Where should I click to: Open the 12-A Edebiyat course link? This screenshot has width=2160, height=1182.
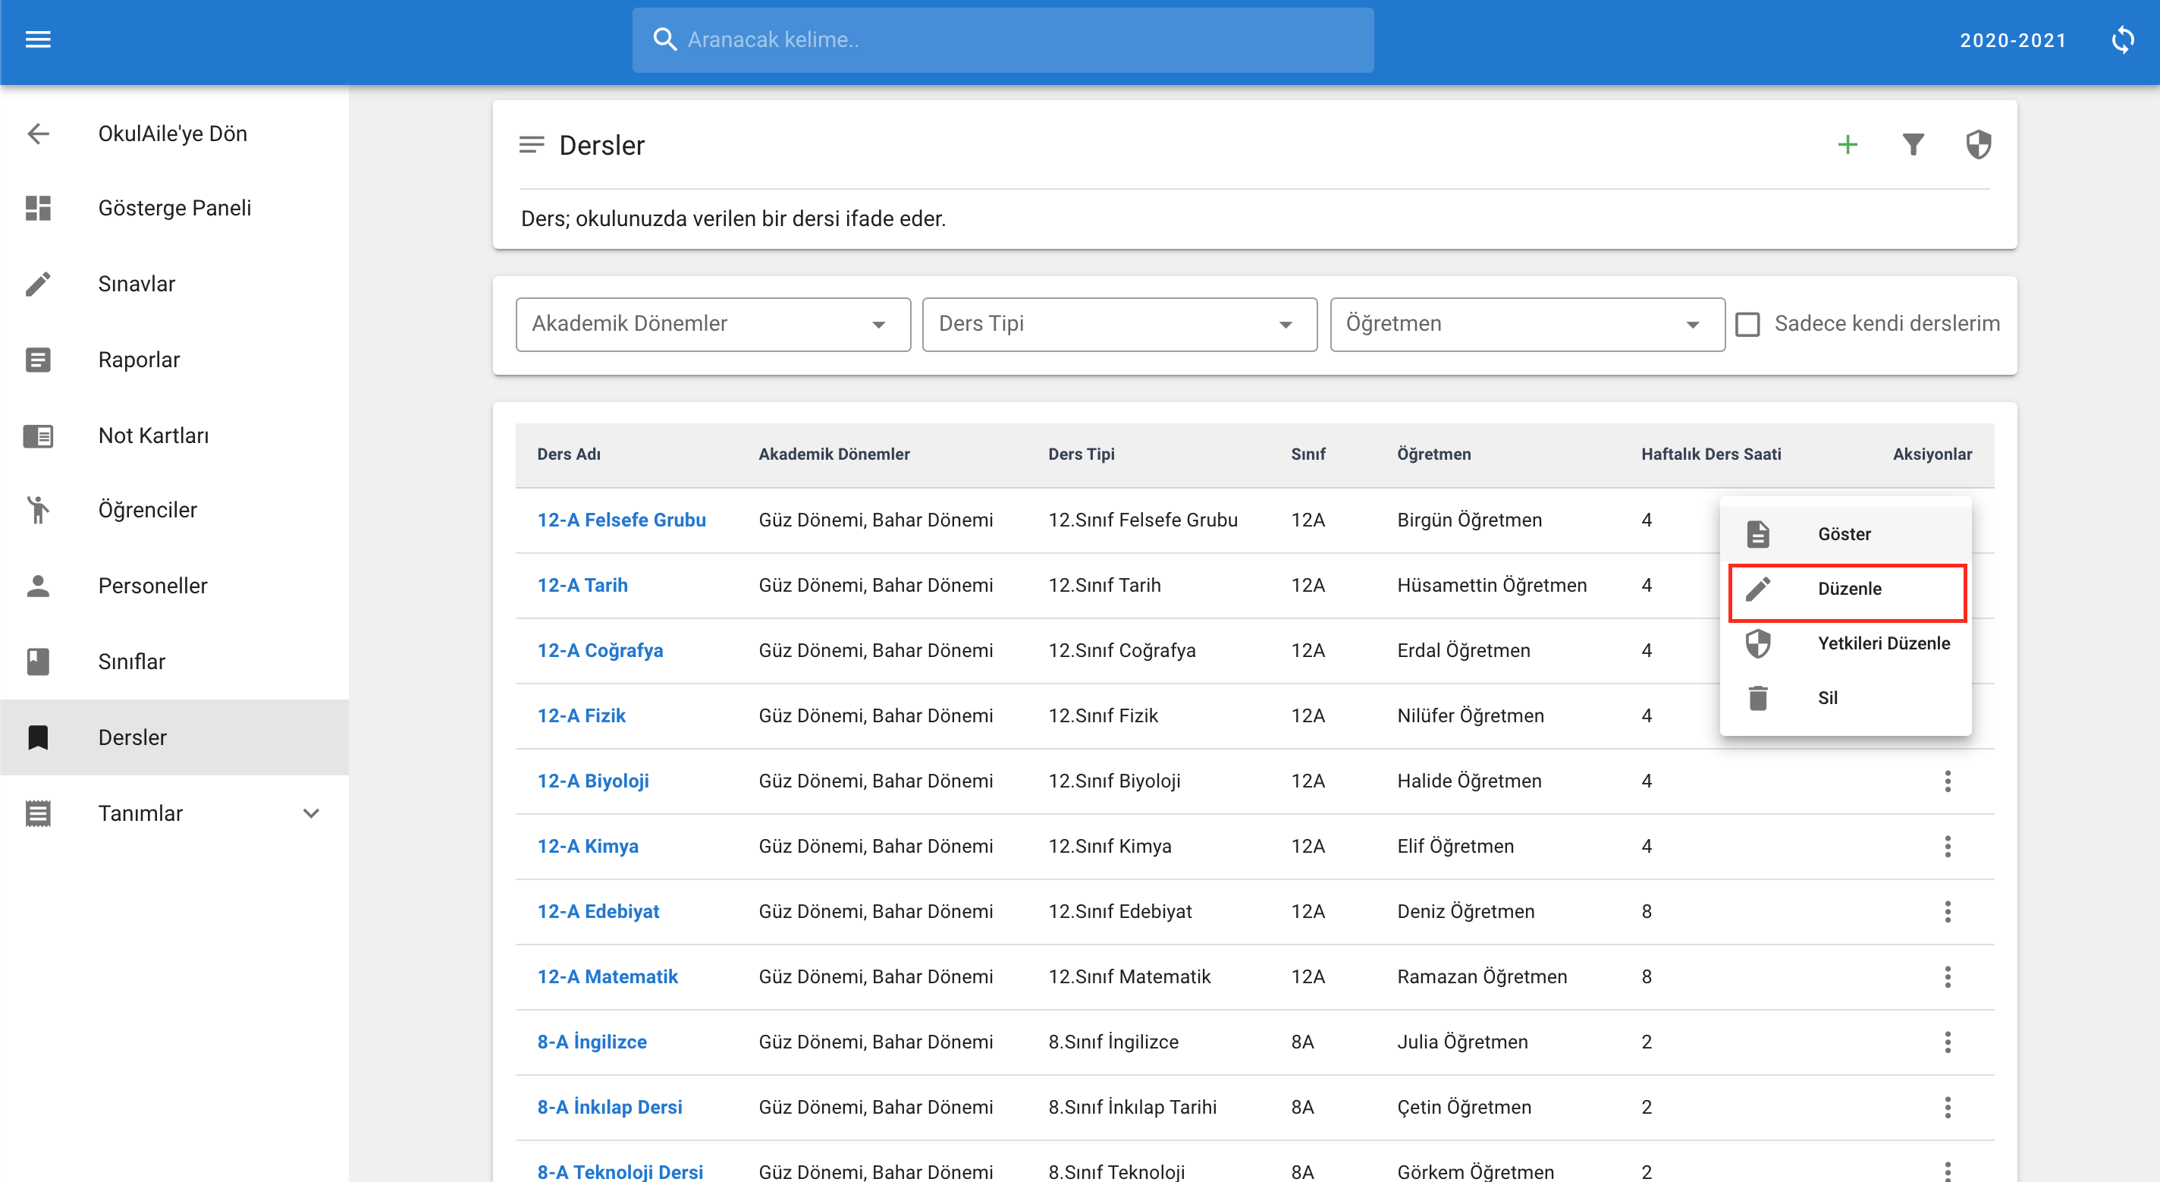point(598,911)
